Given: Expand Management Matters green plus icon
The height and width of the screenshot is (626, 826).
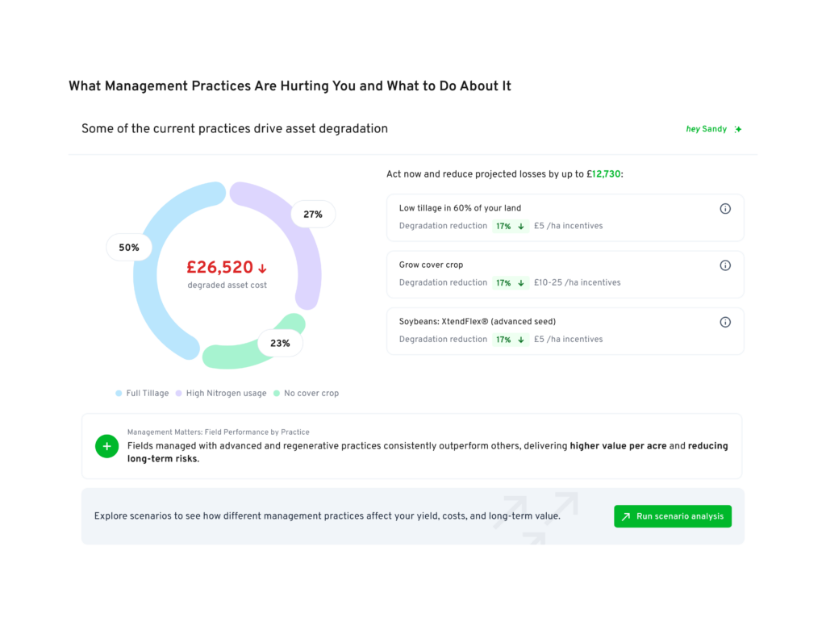Looking at the screenshot, I should pyautogui.click(x=107, y=446).
